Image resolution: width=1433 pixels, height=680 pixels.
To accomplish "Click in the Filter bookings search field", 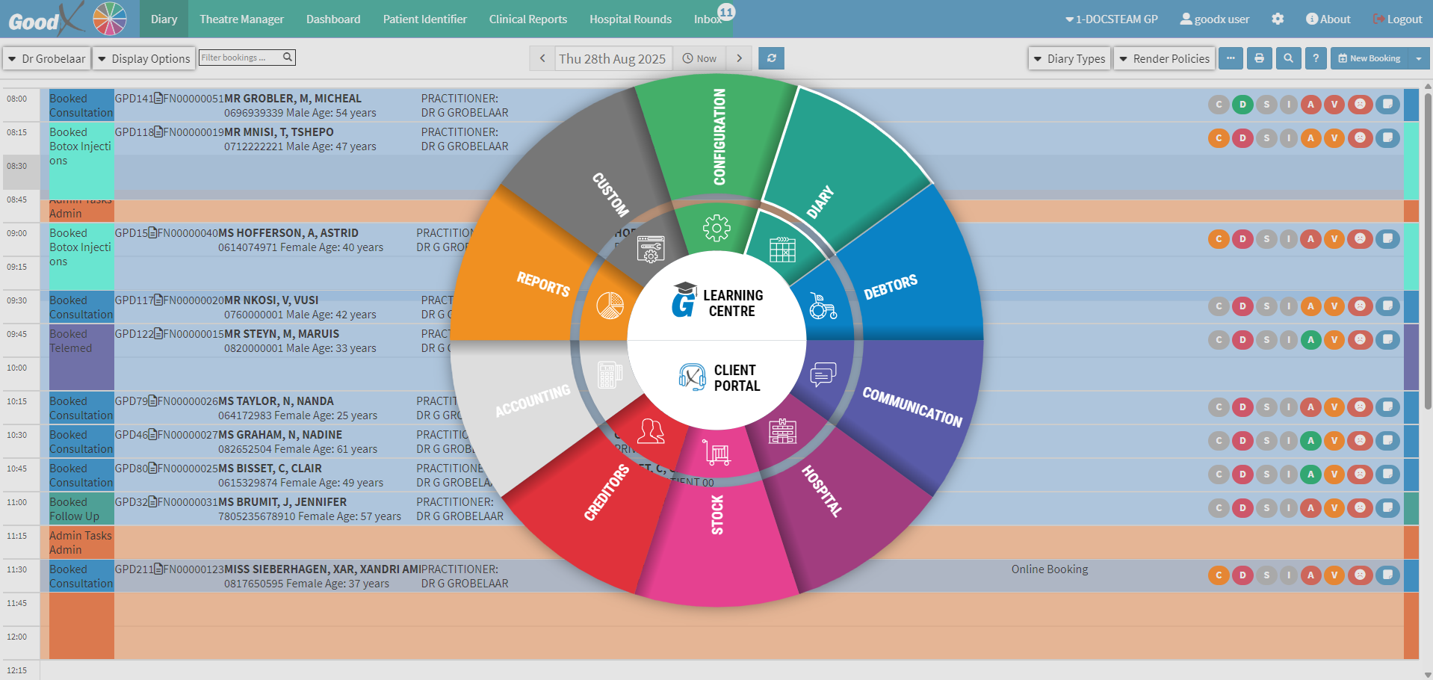I will tap(240, 58).
